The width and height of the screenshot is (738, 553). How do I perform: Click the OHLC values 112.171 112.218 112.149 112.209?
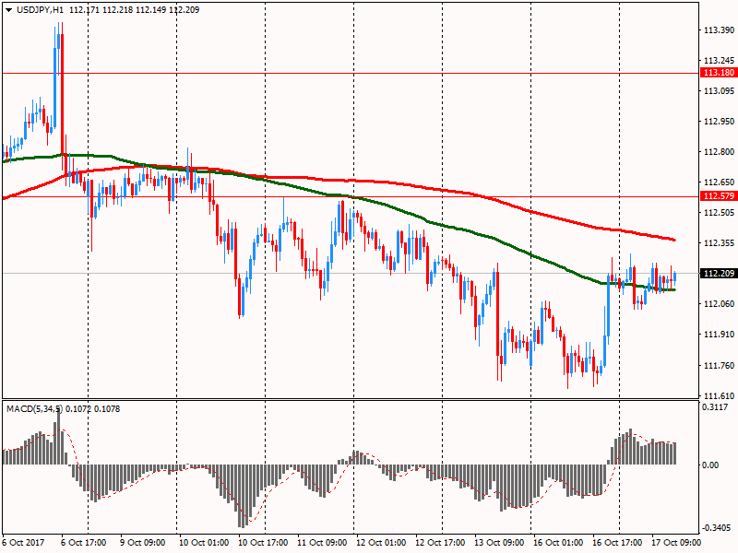click(x=134, y=10)
